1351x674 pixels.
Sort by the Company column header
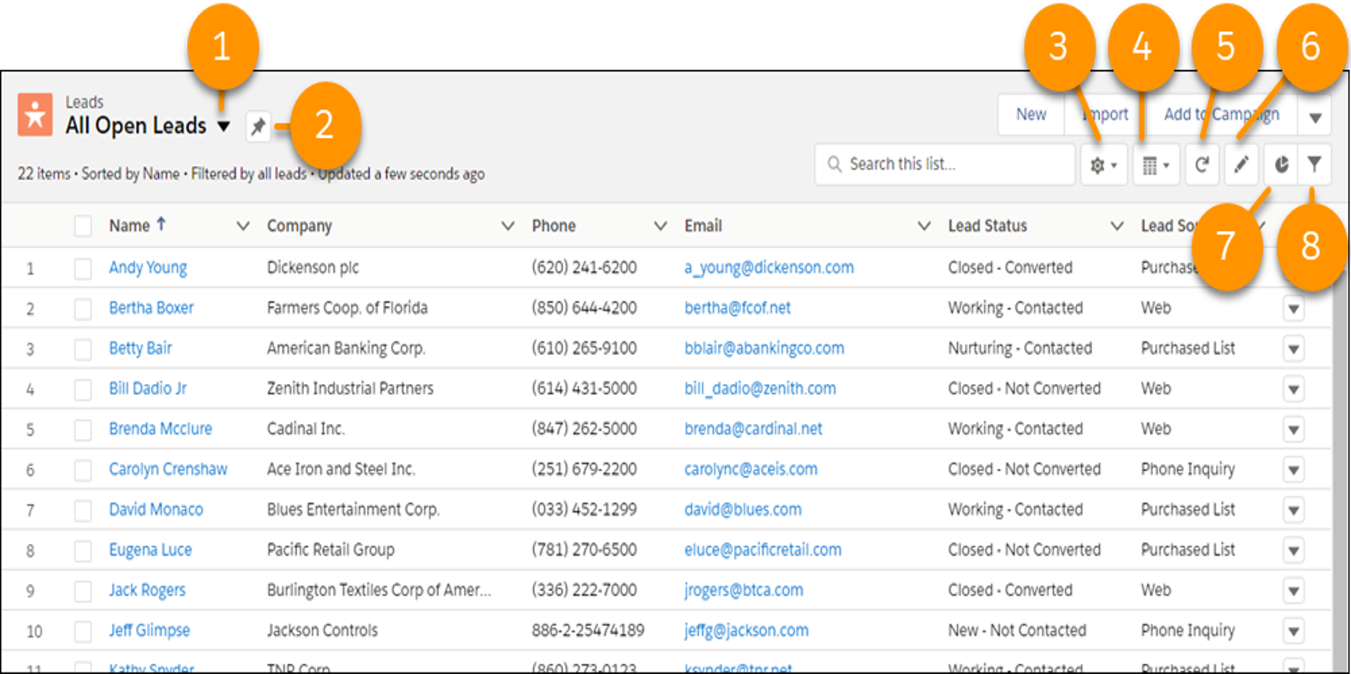(299, 226)
